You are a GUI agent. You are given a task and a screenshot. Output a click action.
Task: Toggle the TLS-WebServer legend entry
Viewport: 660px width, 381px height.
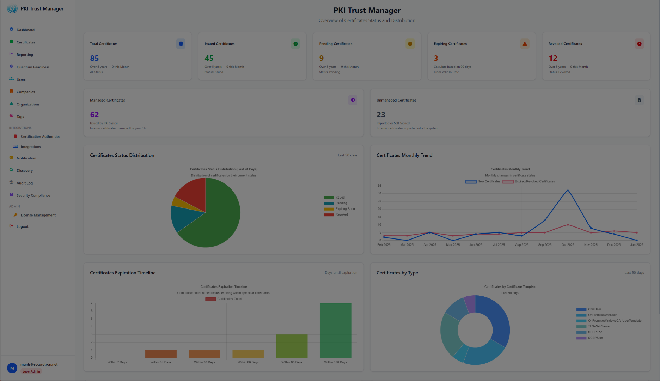[x=593, y=326]
